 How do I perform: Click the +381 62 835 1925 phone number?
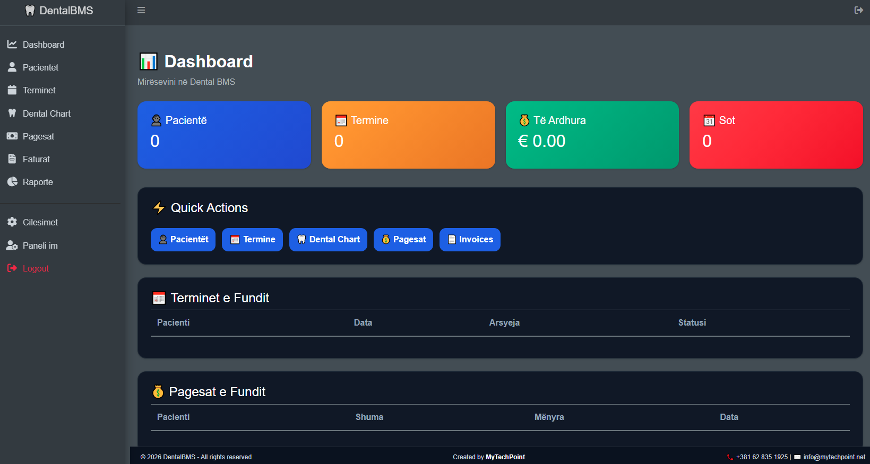[762, 457]
